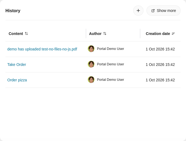
Task: Click the Author column header label
Action: point(95,34)
